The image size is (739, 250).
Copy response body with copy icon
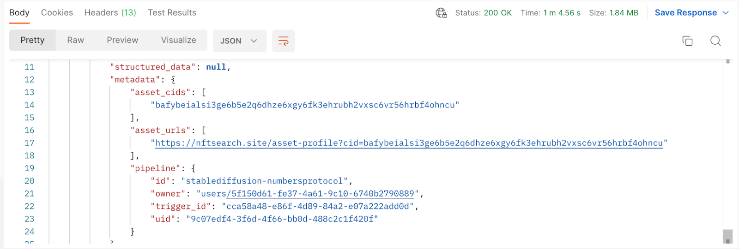tap(687, 41)
